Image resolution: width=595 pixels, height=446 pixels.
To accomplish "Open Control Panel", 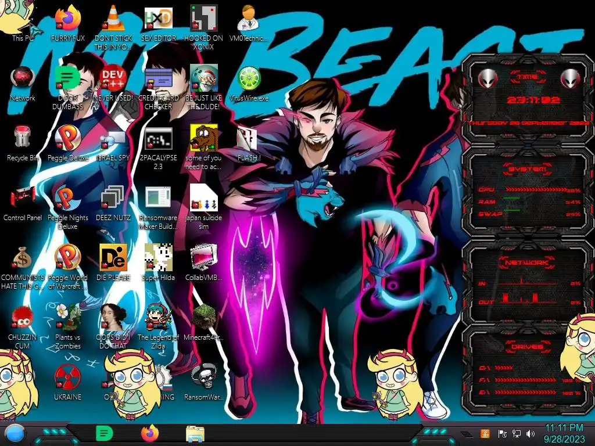I will pos(23,197).
